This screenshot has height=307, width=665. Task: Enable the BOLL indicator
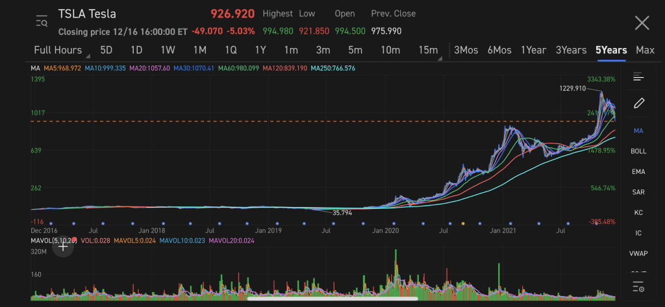[638, 151]
